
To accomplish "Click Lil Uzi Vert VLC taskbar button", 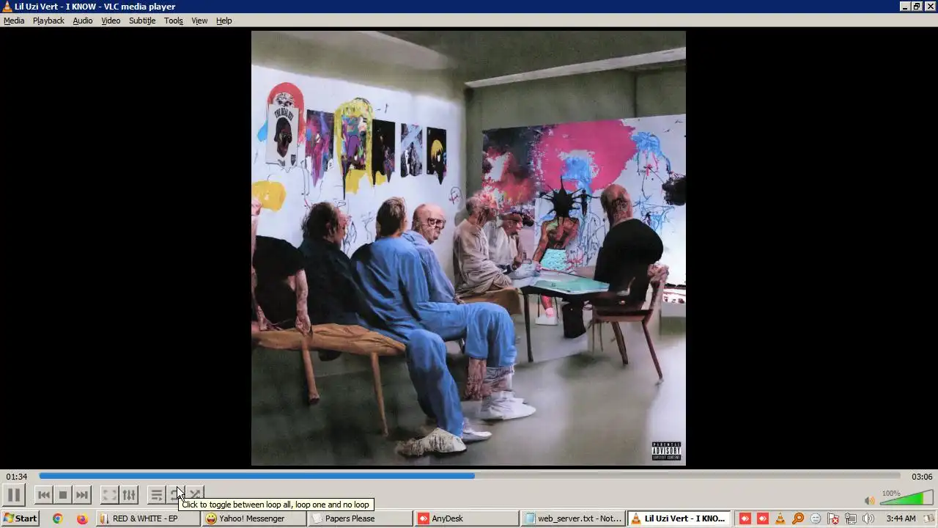I will pyautogui.click(x=679, y=518).
